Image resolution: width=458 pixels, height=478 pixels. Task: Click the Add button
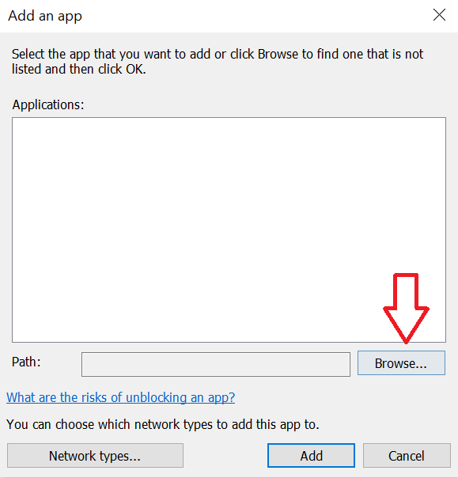(311, 455)
